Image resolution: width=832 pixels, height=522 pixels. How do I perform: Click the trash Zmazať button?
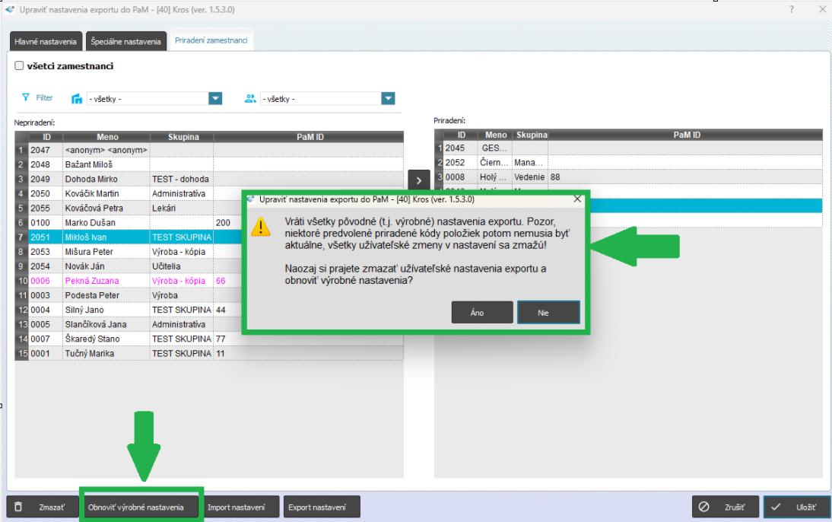(43, 507)
